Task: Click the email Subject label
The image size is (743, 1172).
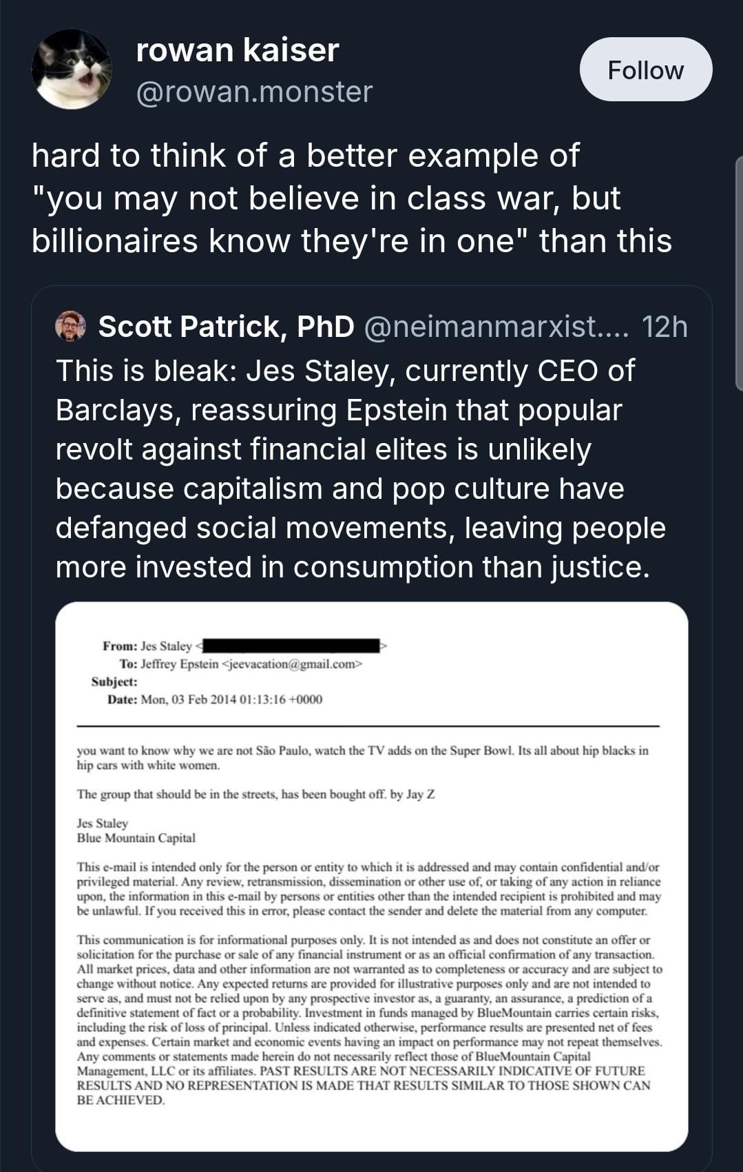Action: (x=114, y=681)
